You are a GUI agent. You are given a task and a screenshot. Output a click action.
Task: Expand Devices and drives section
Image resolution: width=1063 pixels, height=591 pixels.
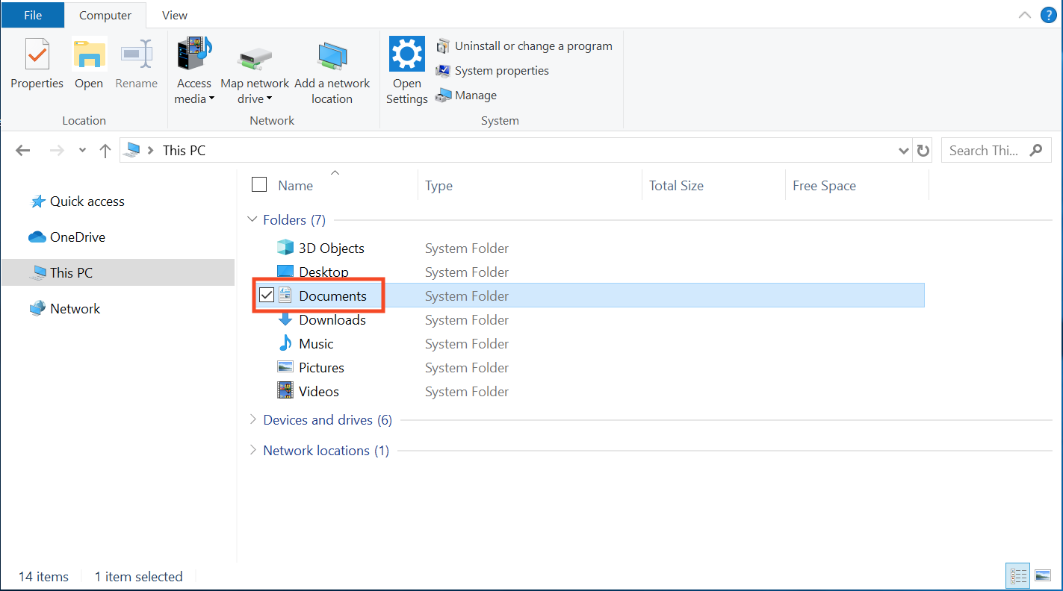click(253, 419)
